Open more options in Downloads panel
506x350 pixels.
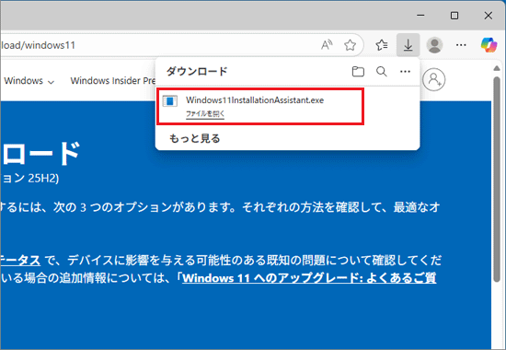coord(405,72)
